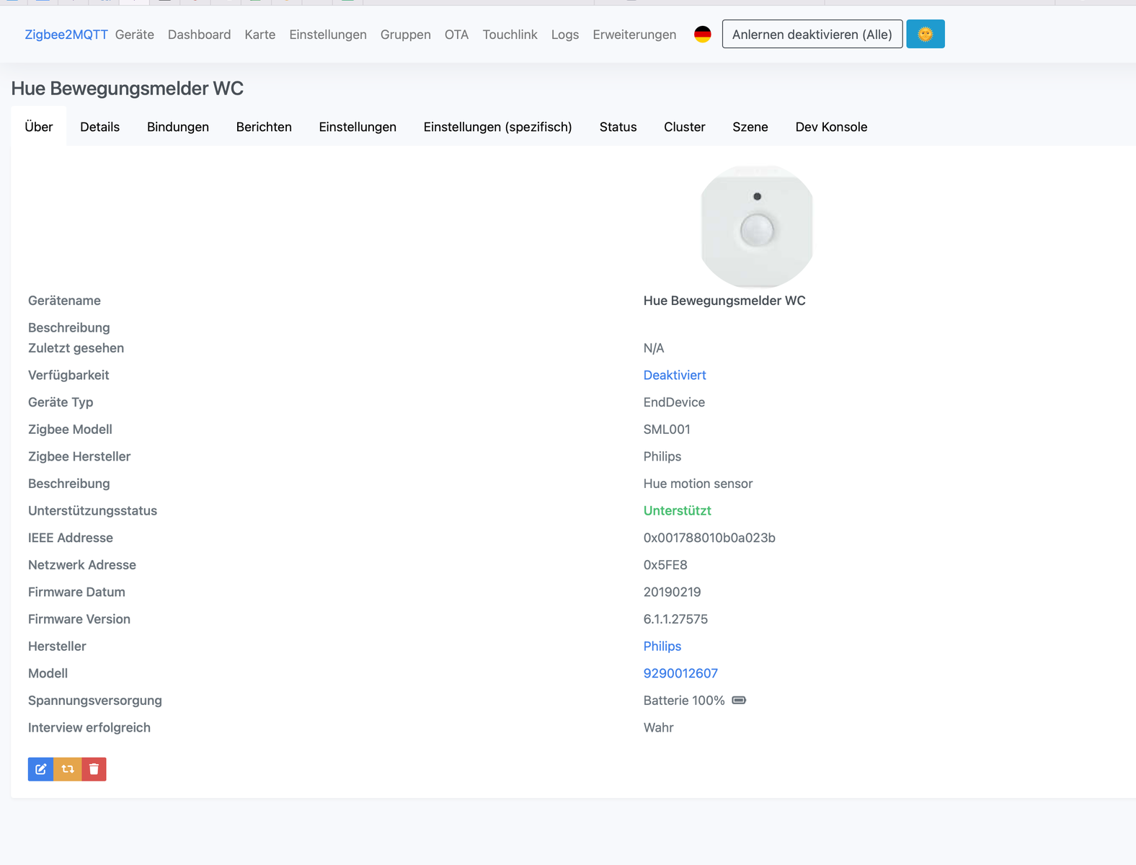Click the Zigbee2MQTT brand logo link
Screen dimensions: 1136x865
pos(66,35)
